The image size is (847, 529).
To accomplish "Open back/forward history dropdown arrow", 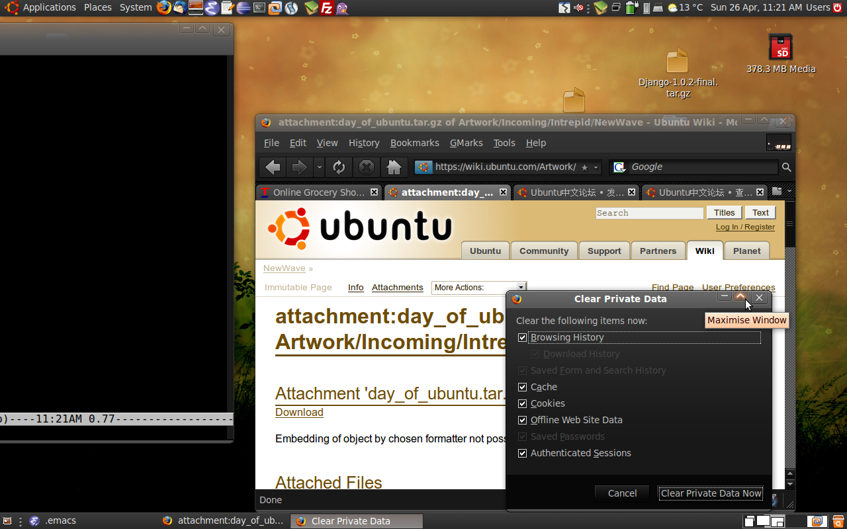I will click(x=319, y=167).
